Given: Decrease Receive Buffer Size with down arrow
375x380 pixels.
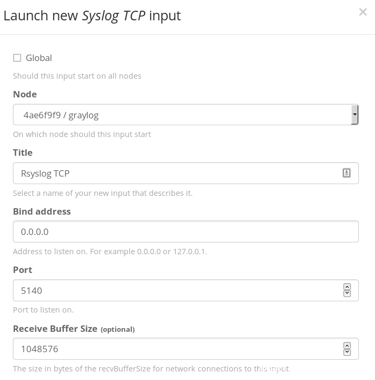Looking at the screenshot, I should 347,352.
